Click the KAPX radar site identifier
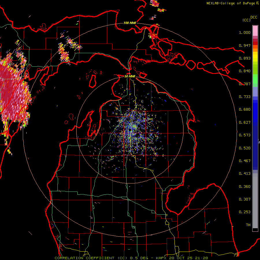The width and height of the screenshot is (260, 260). coord(162,258)
